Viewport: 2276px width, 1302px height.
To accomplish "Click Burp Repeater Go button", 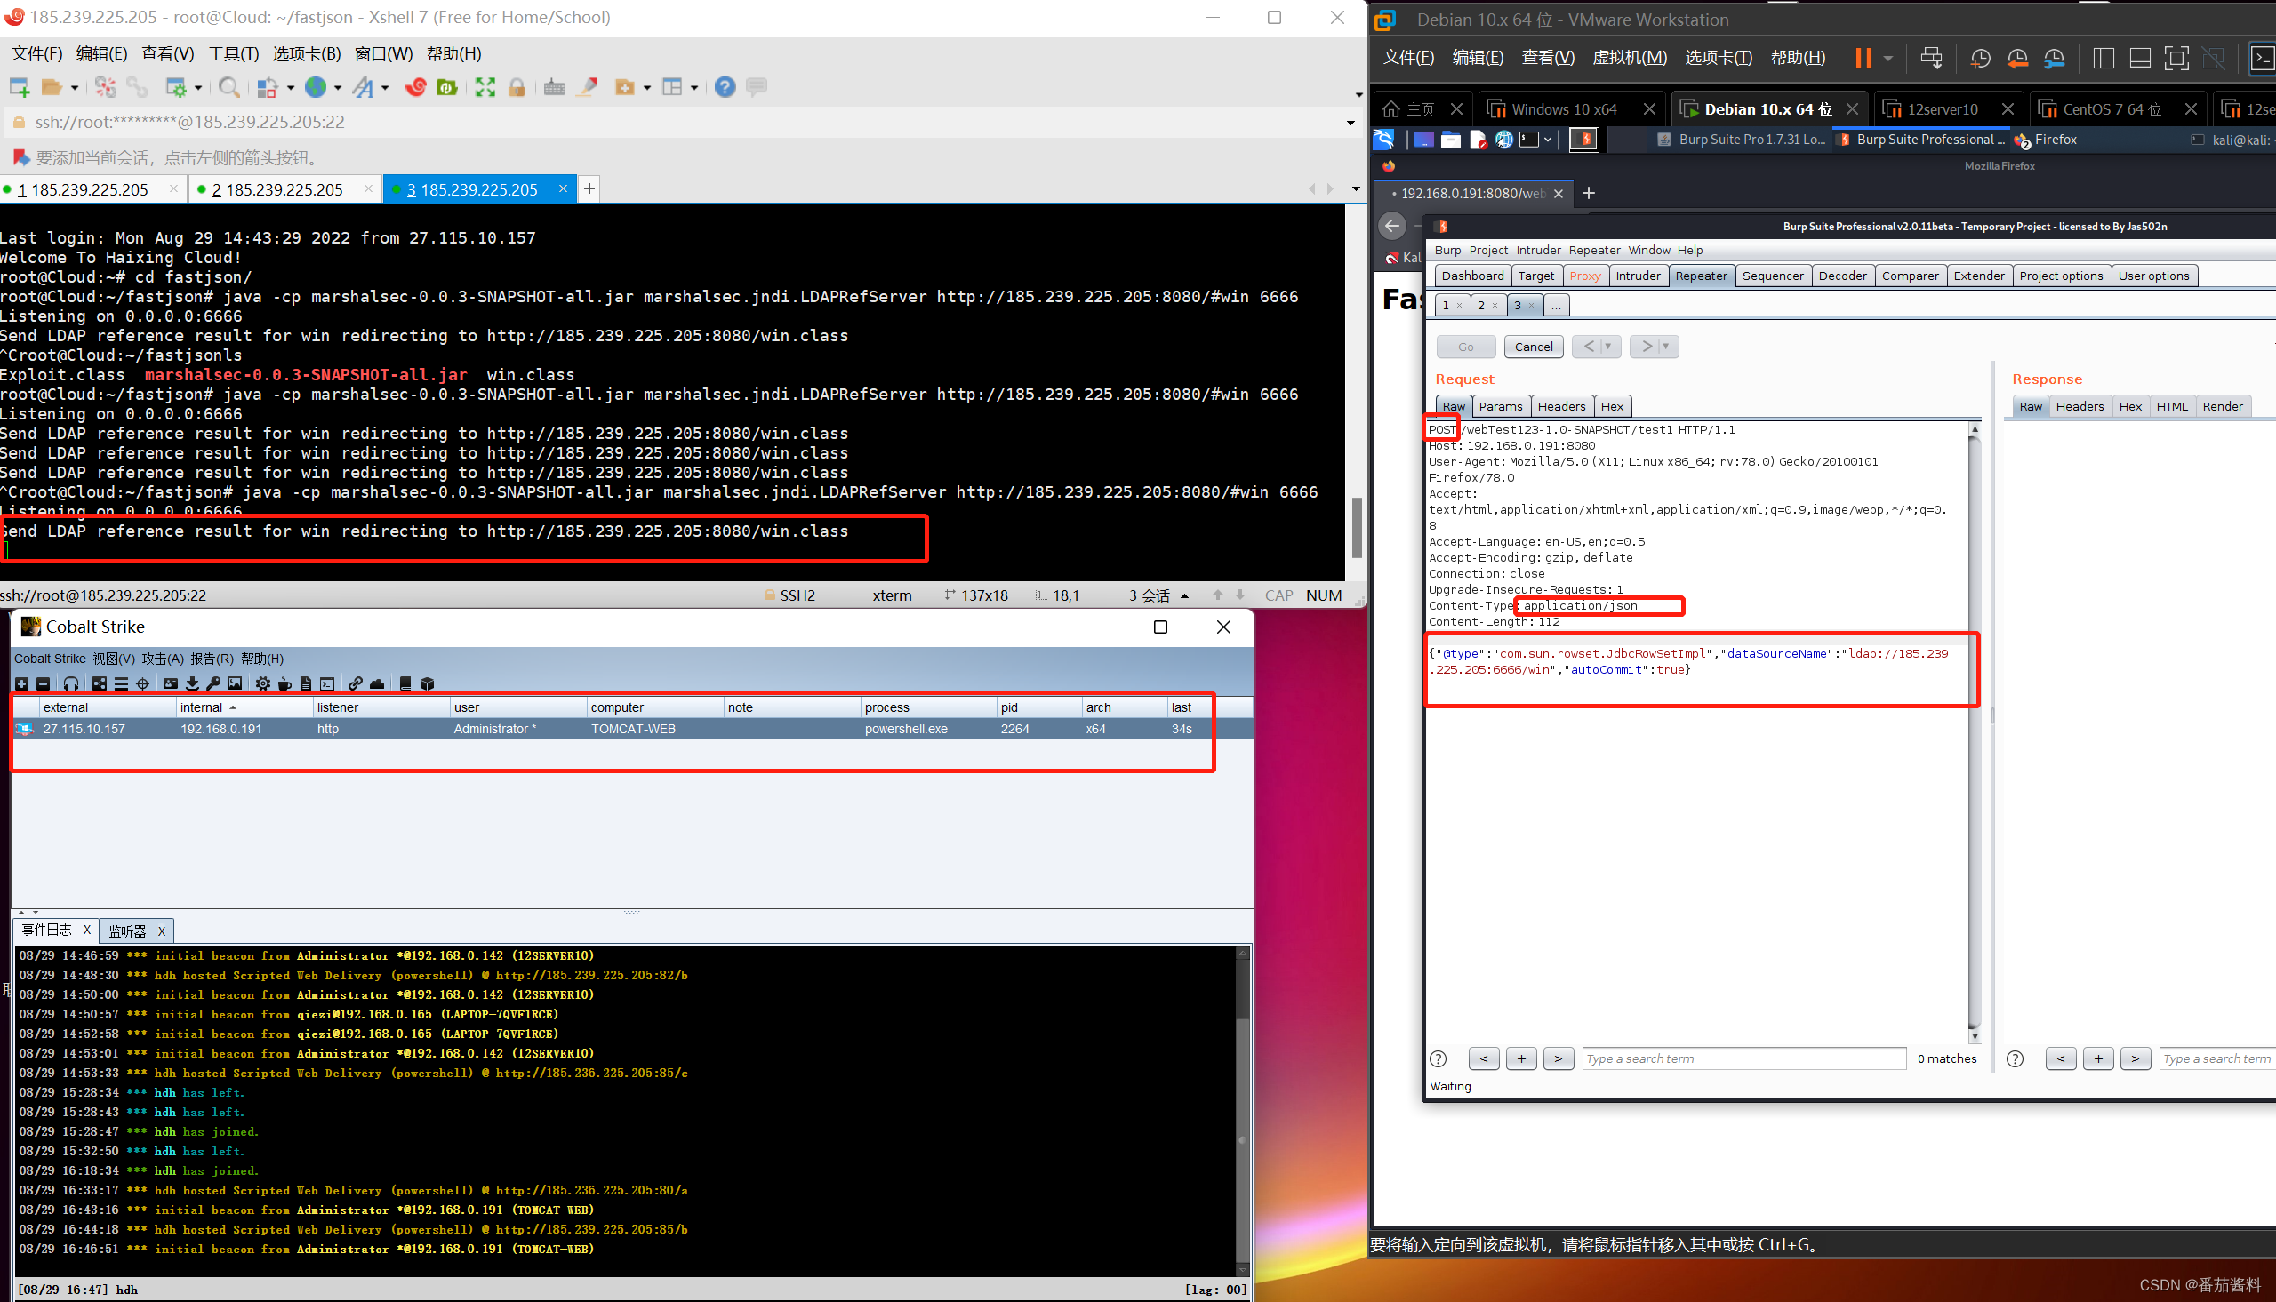I will coord(1466,346).
